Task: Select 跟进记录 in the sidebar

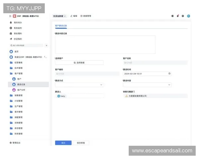Action: click(29, 84)
